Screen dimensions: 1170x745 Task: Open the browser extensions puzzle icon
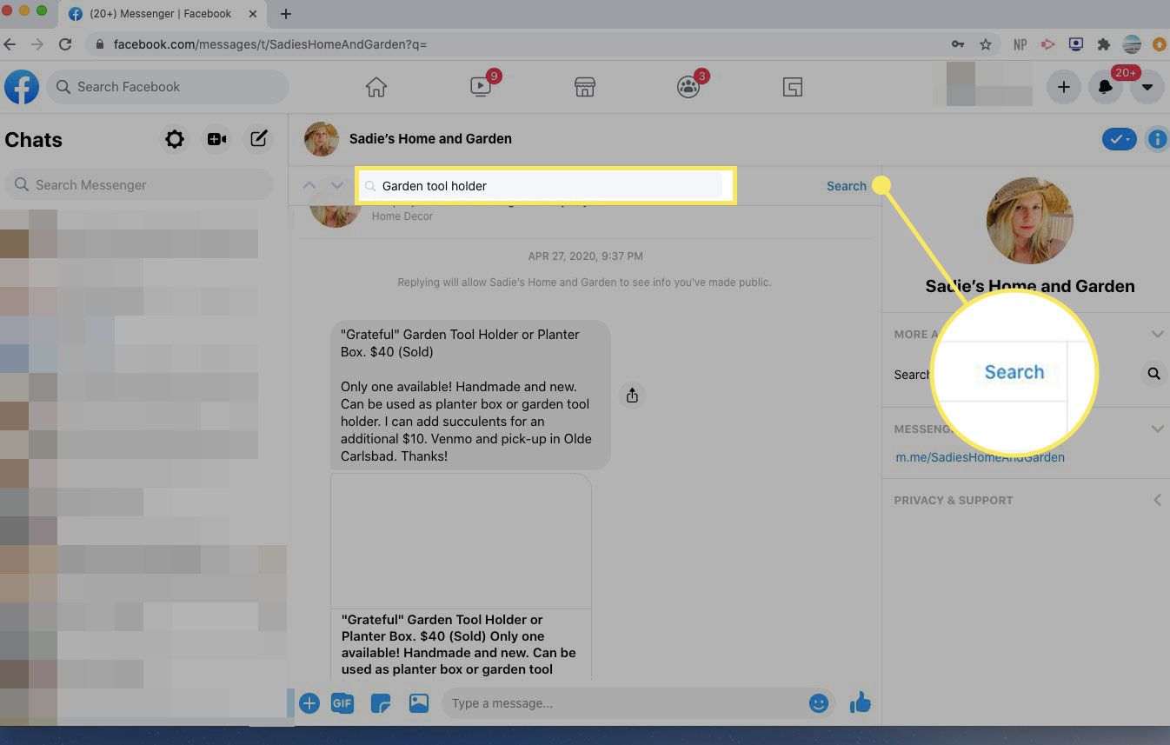(x=1104, y=44)
